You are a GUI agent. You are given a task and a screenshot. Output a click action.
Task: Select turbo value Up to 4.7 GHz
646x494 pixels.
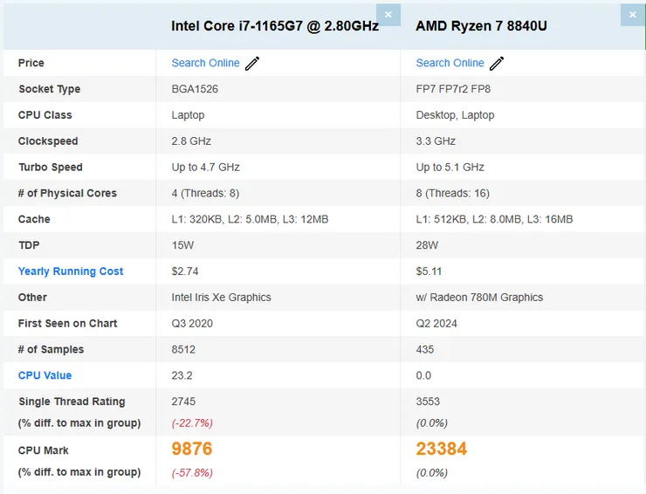[x=205, y=168]
